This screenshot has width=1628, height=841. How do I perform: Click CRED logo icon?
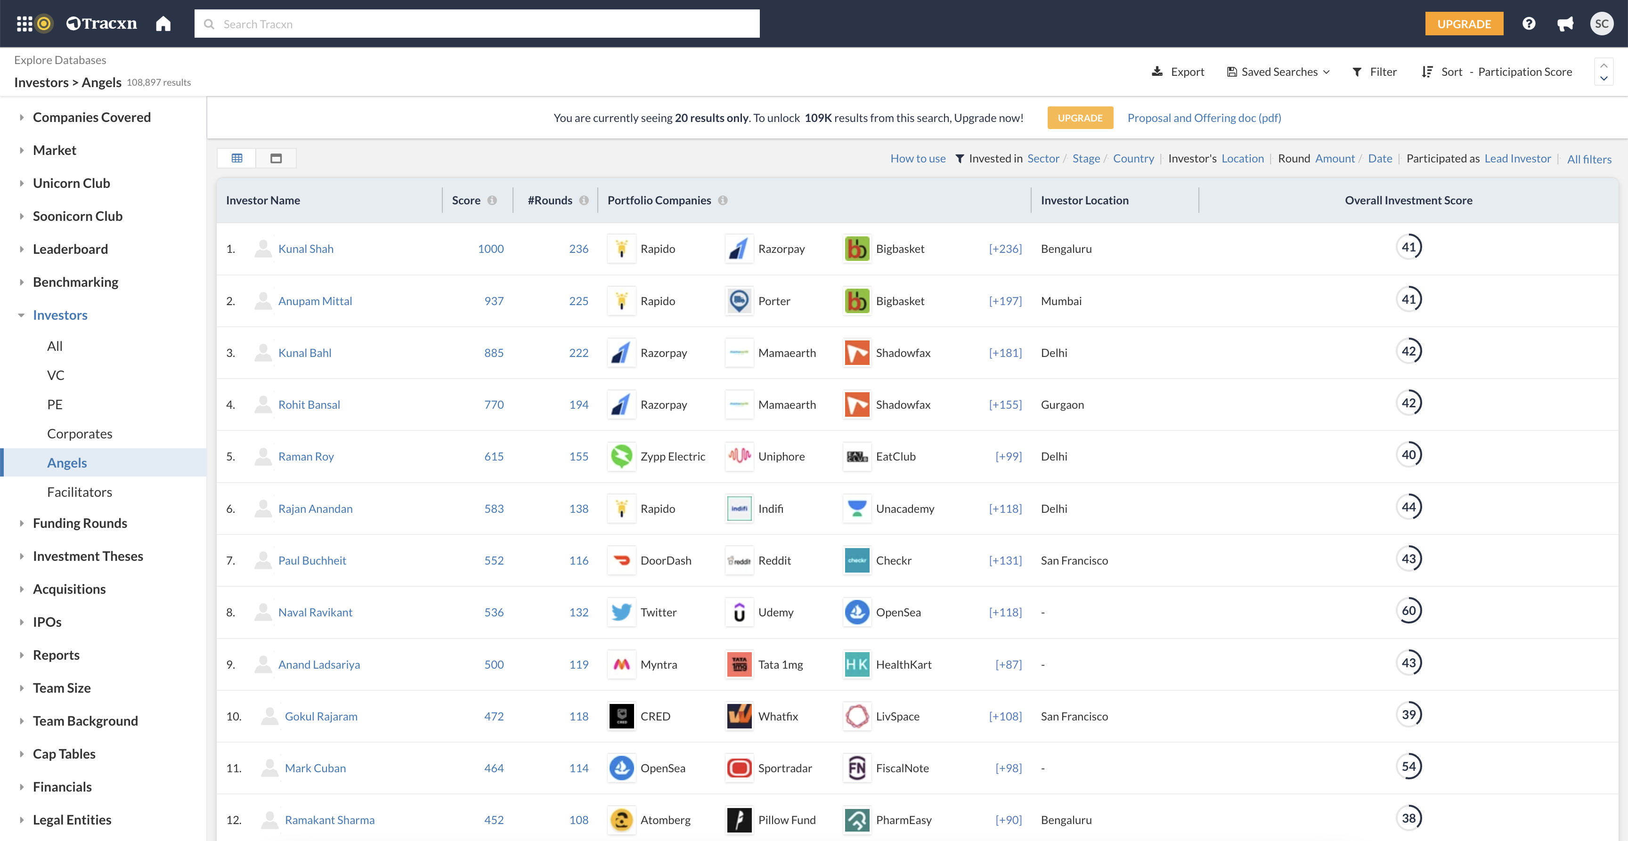tap(622, 716)
